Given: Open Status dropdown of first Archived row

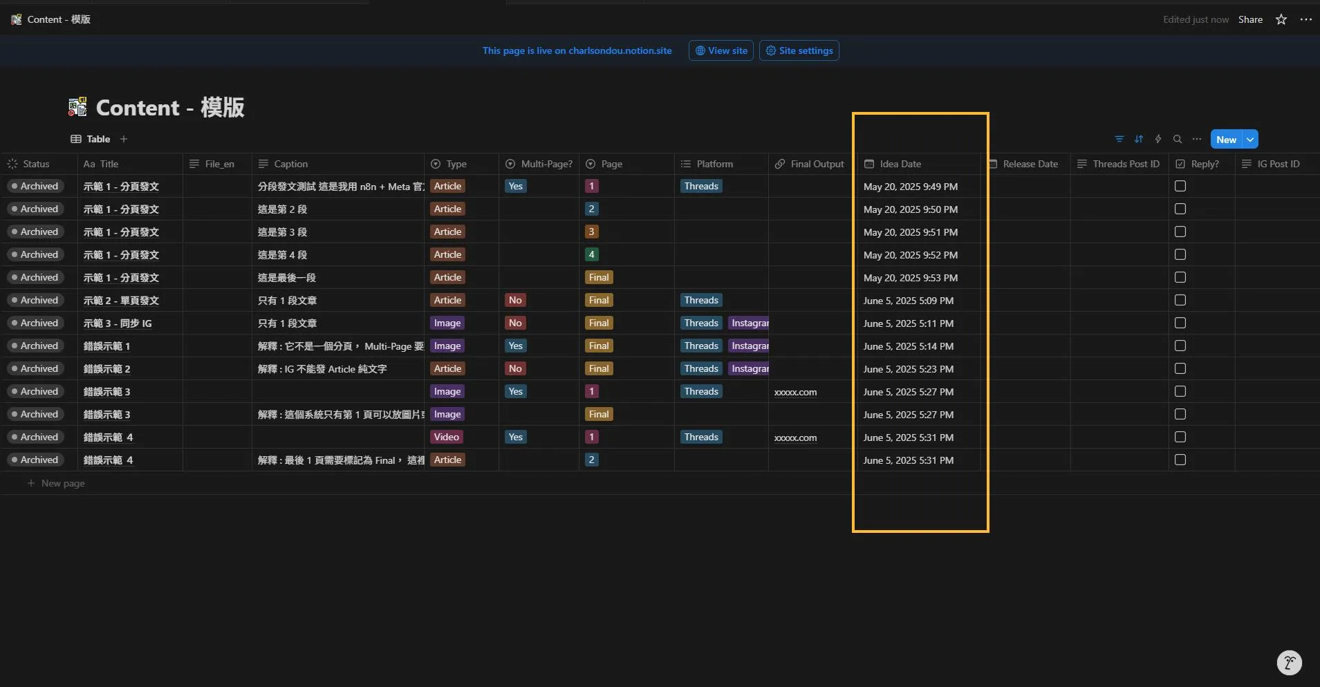Looking at the screenshot, I should pyautogui.click(x=35, y=186).
